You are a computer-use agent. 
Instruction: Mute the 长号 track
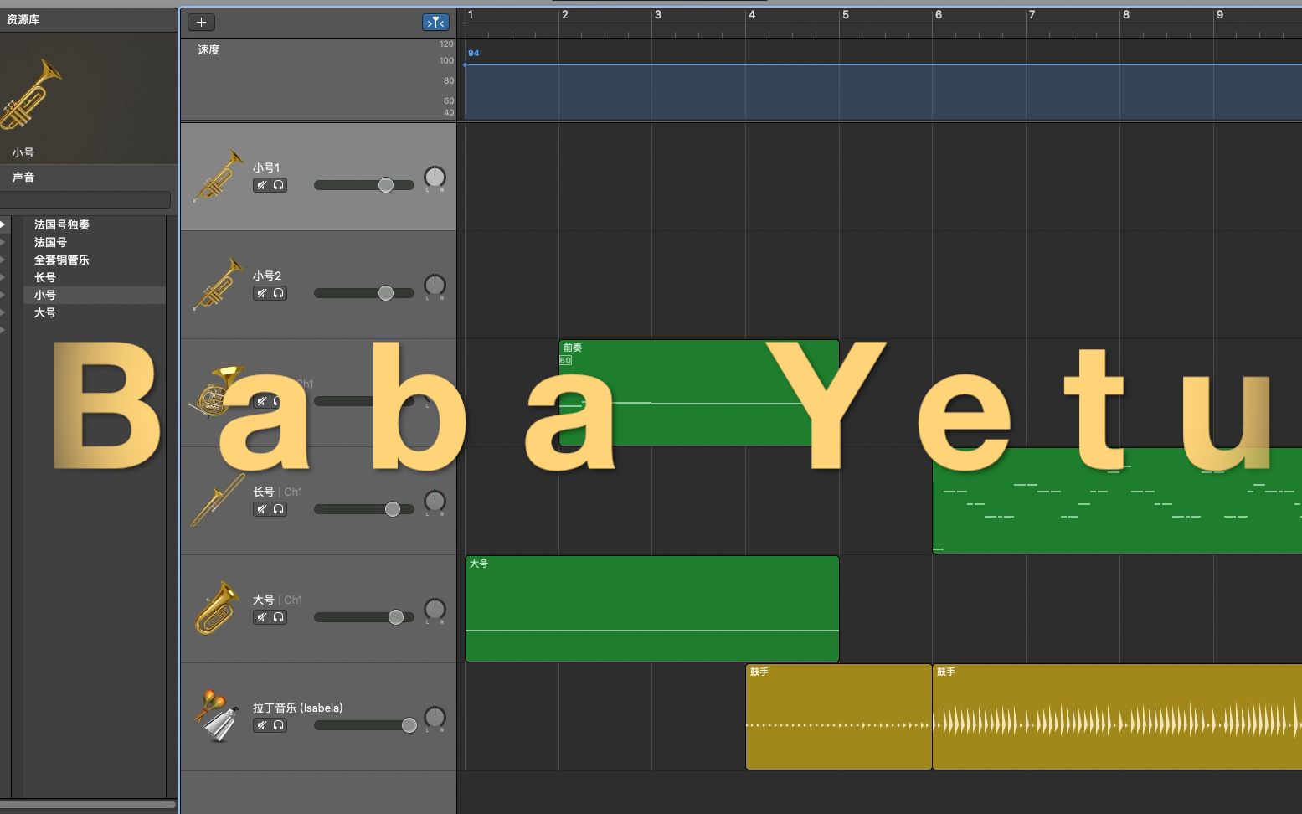[x=262, y=509]
